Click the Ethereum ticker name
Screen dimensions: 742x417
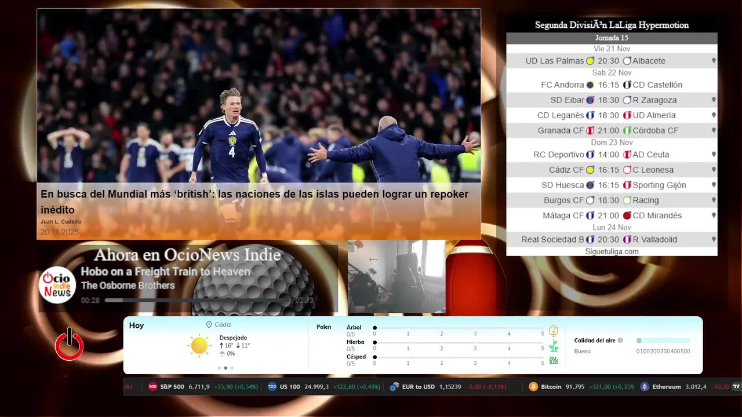pyautogui.click(x=667, y=387)
